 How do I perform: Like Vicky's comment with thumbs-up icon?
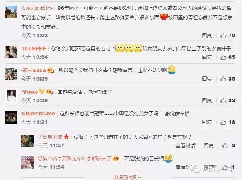point(223,101)
